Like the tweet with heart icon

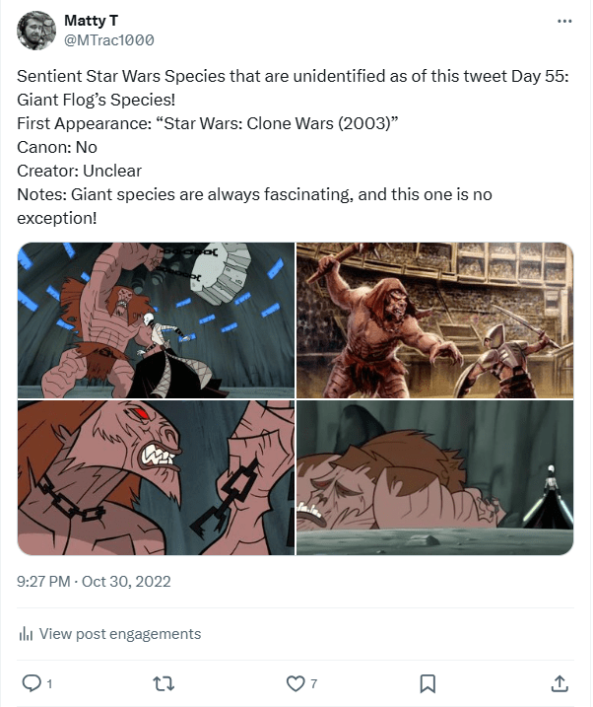pyautogui.click(x=295, y=682)
